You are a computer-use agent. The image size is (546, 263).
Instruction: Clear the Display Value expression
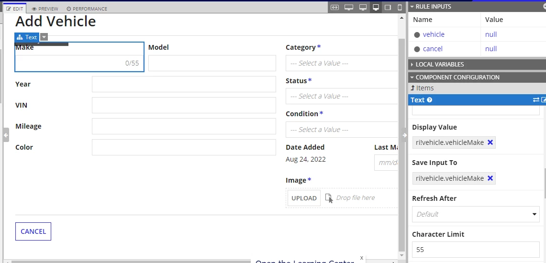(490, 142)
